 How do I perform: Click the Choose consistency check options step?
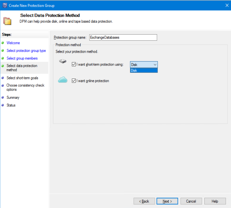(25, 87)
